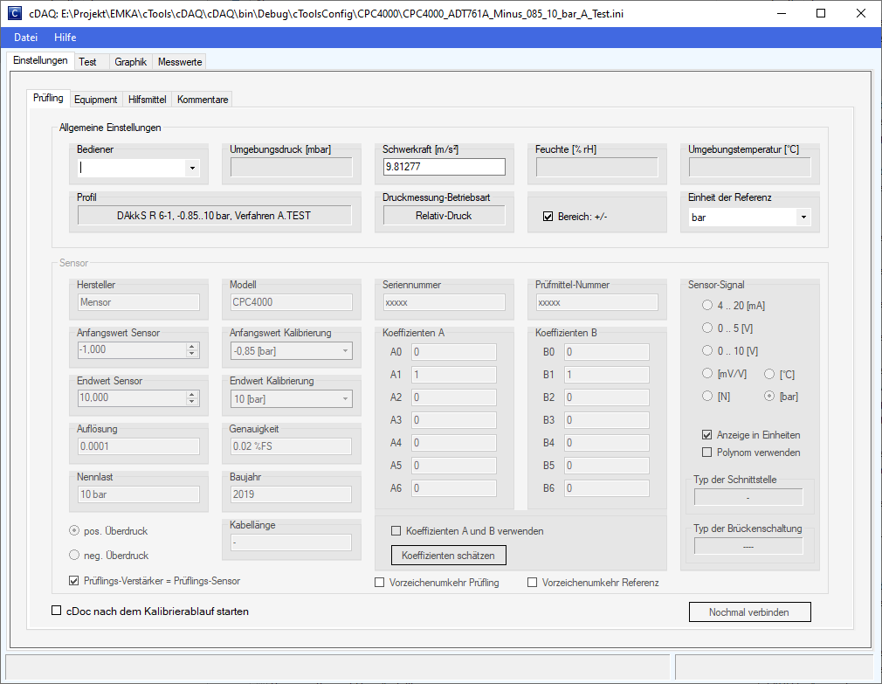This screenshot has height=684, width=882.
Task: Select the Hilfsmittel sub-tab
Action: pyautogui.click(x=146, y=100)
